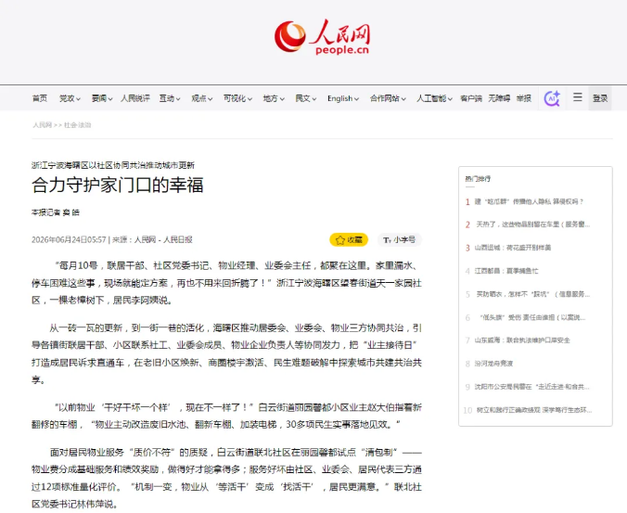Viewport: 627px width, 513px height.
Task: Open hot-ranked article 2 天热了
Action: (x=532, y=224)
